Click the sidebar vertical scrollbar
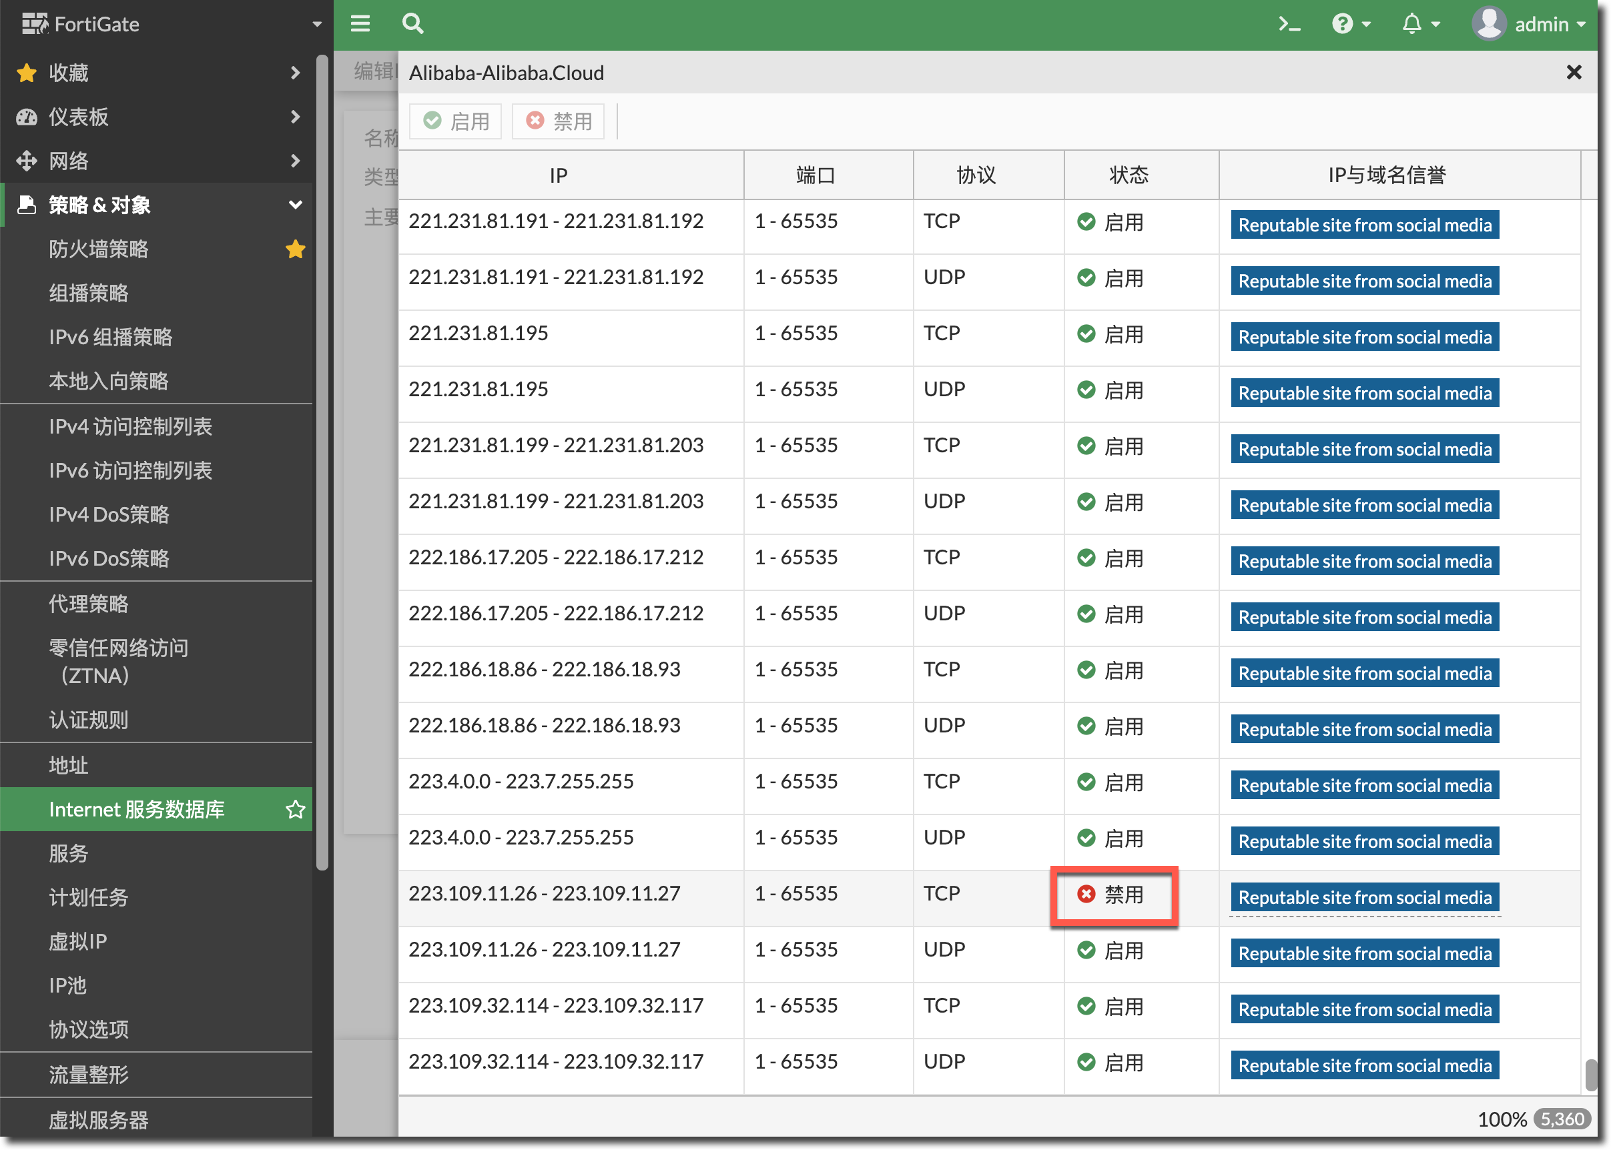 pos(322,460)
